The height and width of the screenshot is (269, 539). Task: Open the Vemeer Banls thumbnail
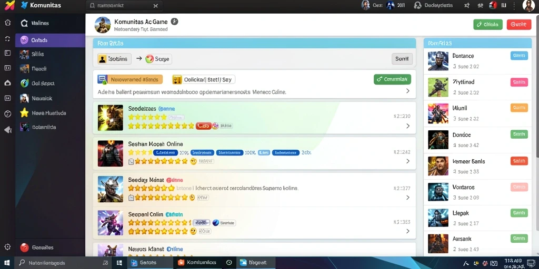pos(438,166)
